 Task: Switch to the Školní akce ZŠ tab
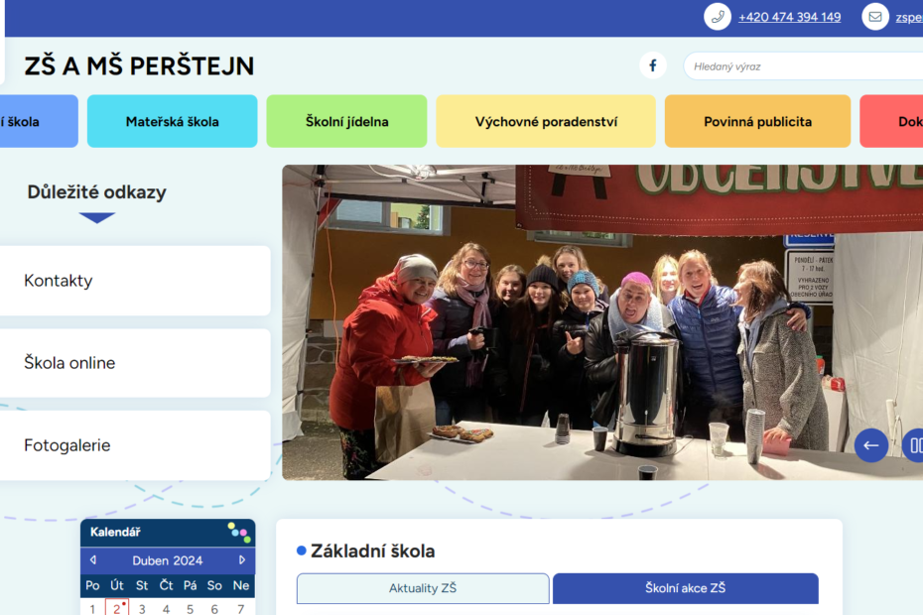[x=685, y=588]
